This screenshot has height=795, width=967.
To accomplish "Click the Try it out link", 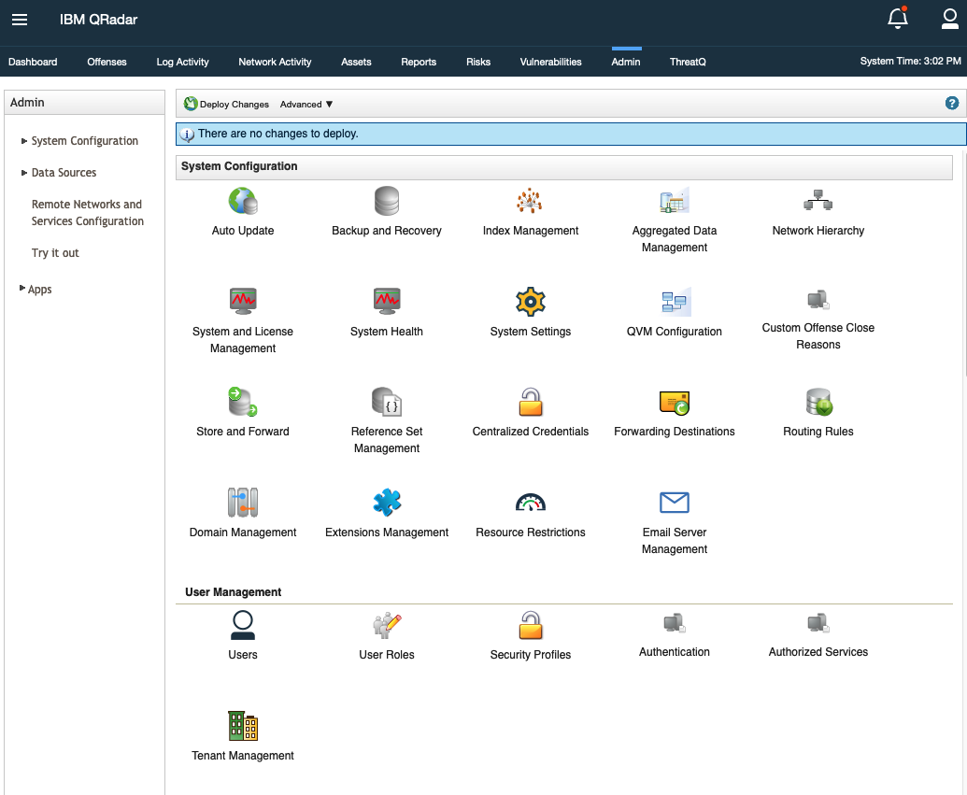I will point(55,253).
